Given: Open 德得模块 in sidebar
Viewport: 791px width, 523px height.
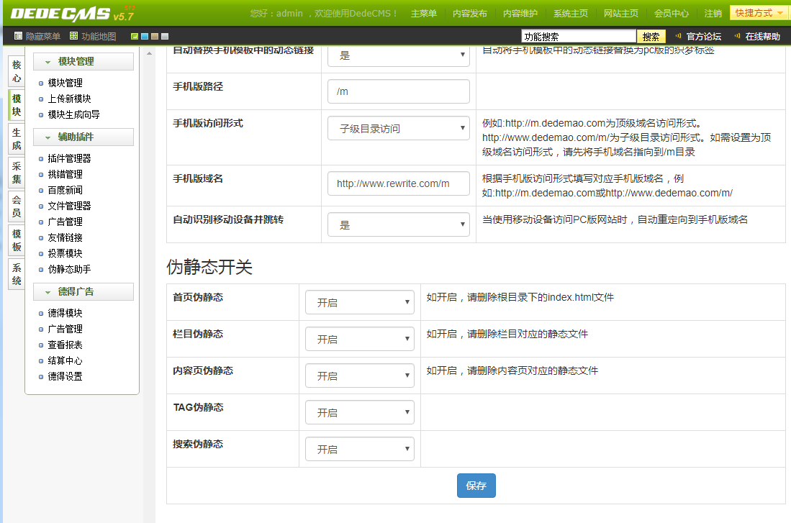Looking at the screenshot, I should (x=65, y=313).
